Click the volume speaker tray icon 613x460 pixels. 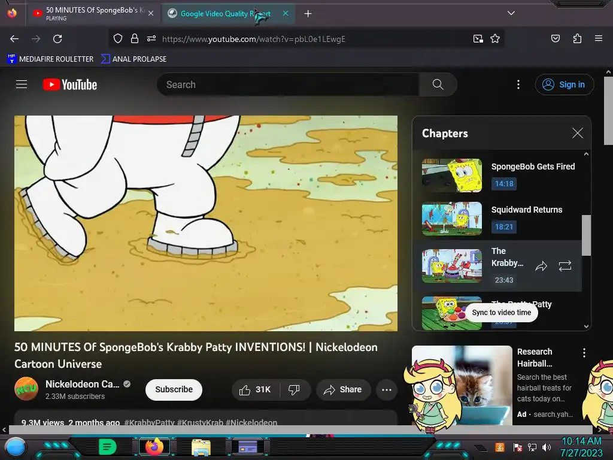pos(547,447)
